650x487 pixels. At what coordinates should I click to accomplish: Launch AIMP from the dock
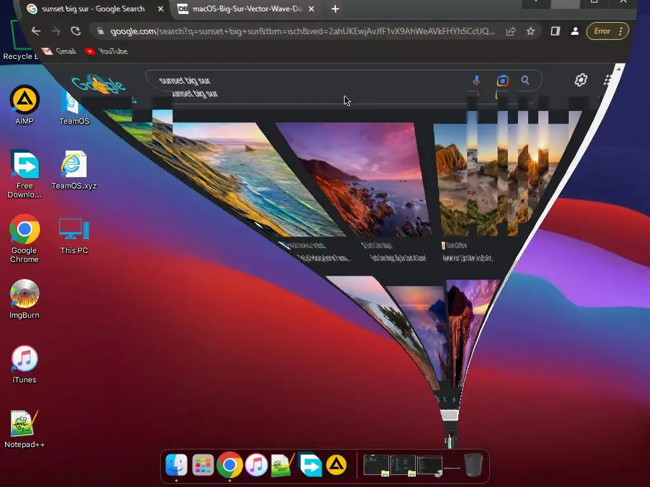pos(336,465)
